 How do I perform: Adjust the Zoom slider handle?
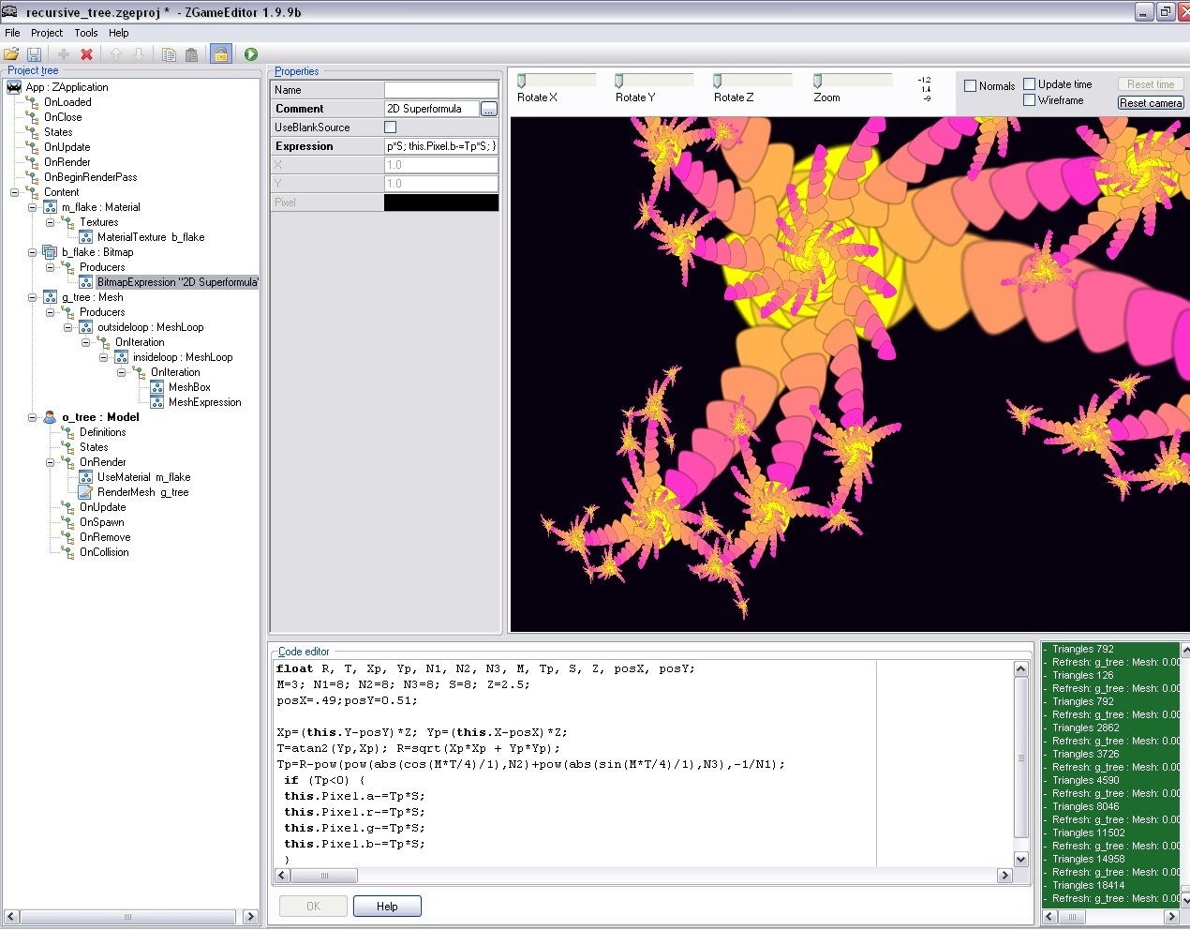tap(817, 81)
